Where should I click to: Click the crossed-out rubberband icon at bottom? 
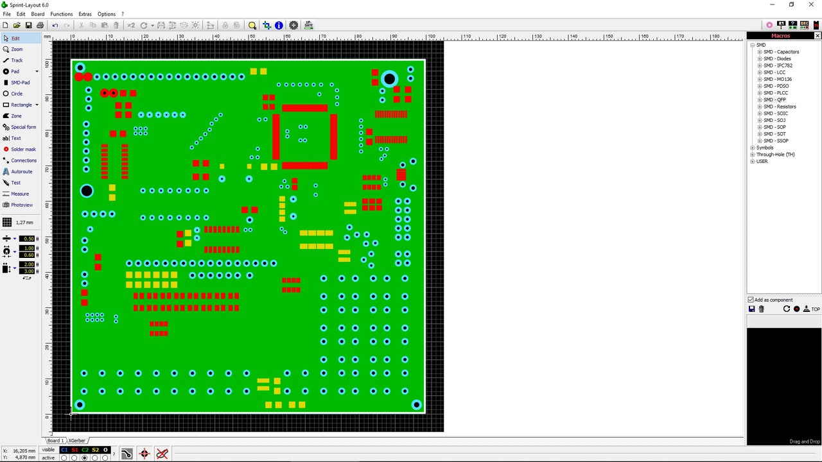[162, 454]
